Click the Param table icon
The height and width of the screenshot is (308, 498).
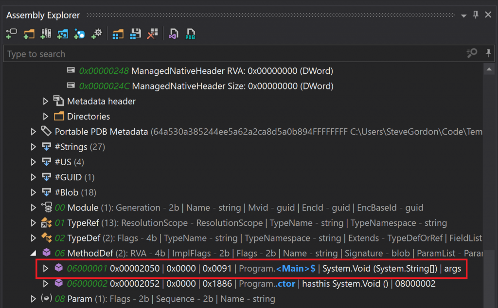click(46, 298)
